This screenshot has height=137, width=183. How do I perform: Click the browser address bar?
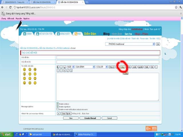coord(94,7)
